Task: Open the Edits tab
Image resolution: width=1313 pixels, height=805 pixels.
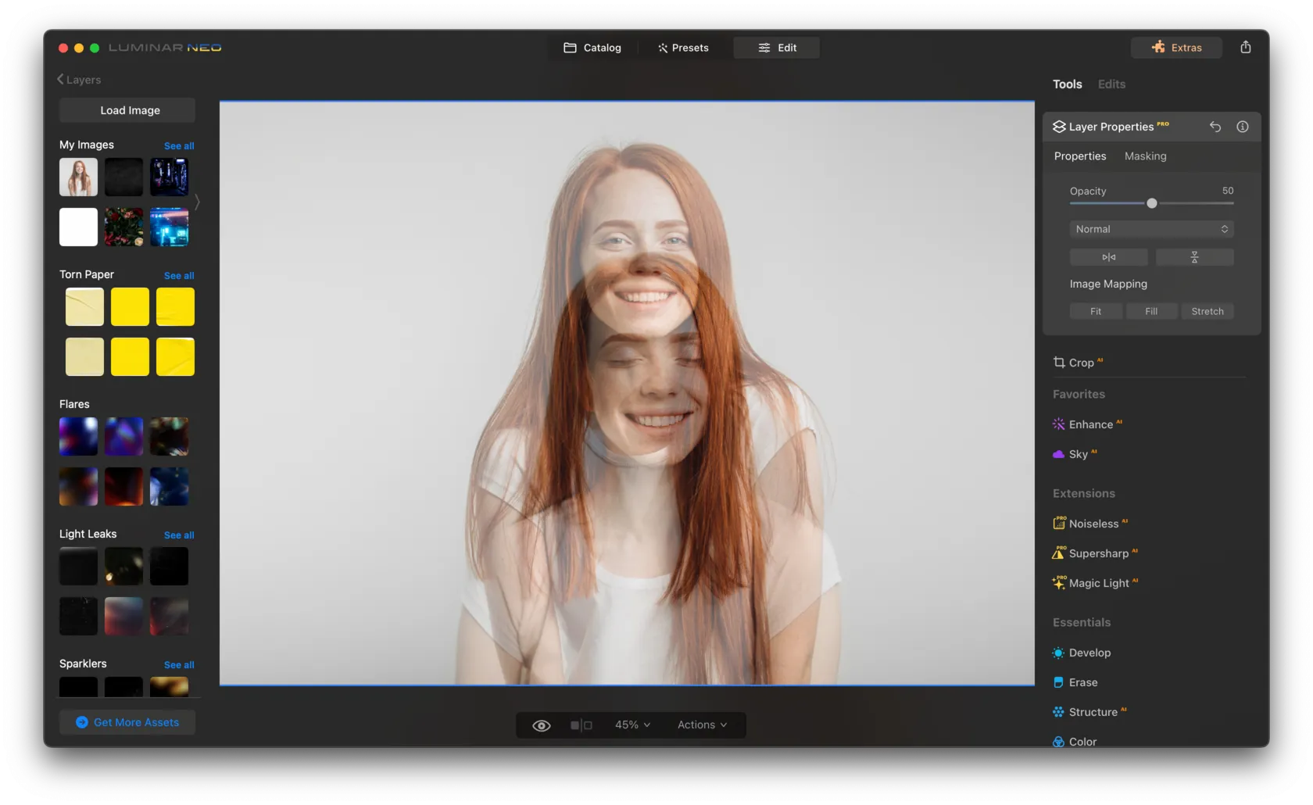Action: pyautogui.click(x=1111, y=84)
